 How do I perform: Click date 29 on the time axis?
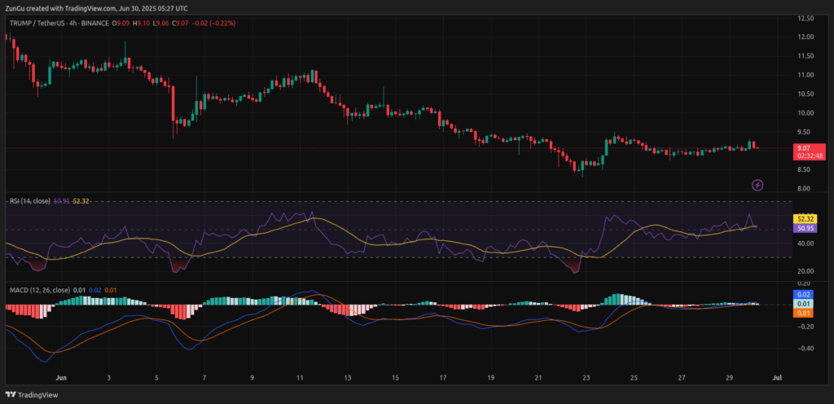pos(729,378)
